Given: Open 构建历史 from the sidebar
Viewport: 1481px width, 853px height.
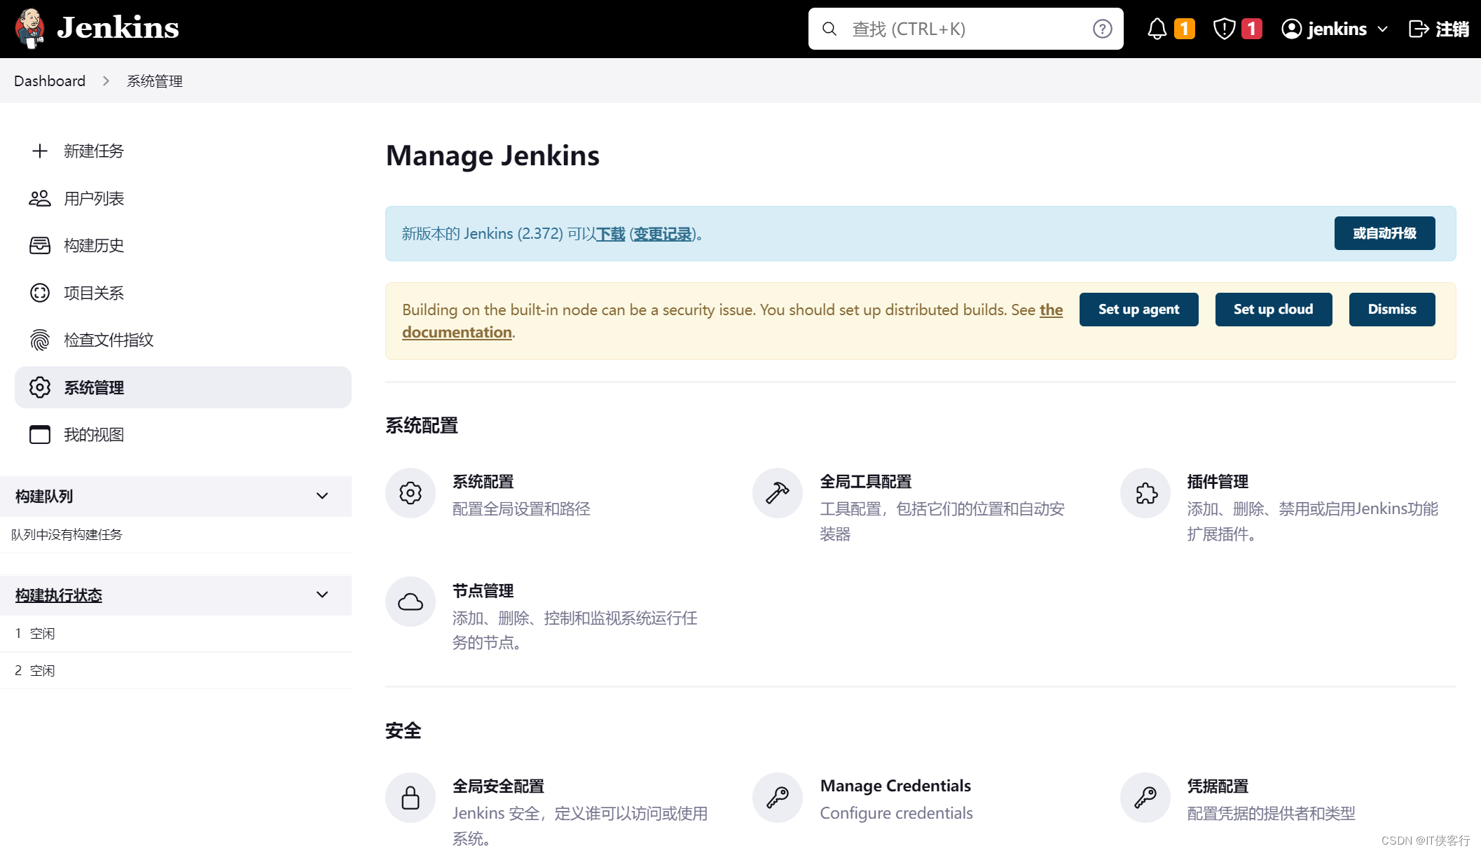Looking at the screenshot, I should tap(93, 246).
